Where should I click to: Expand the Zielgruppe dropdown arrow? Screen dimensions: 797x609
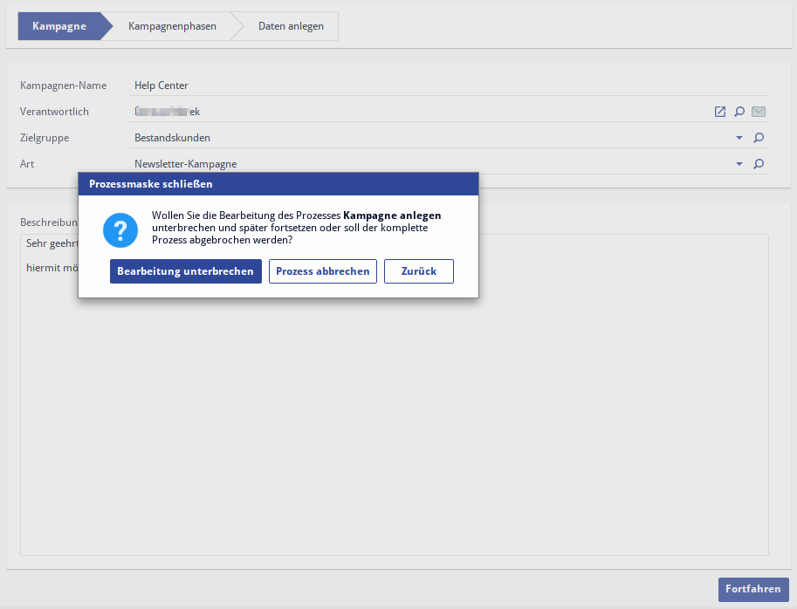tap(739, 138)
